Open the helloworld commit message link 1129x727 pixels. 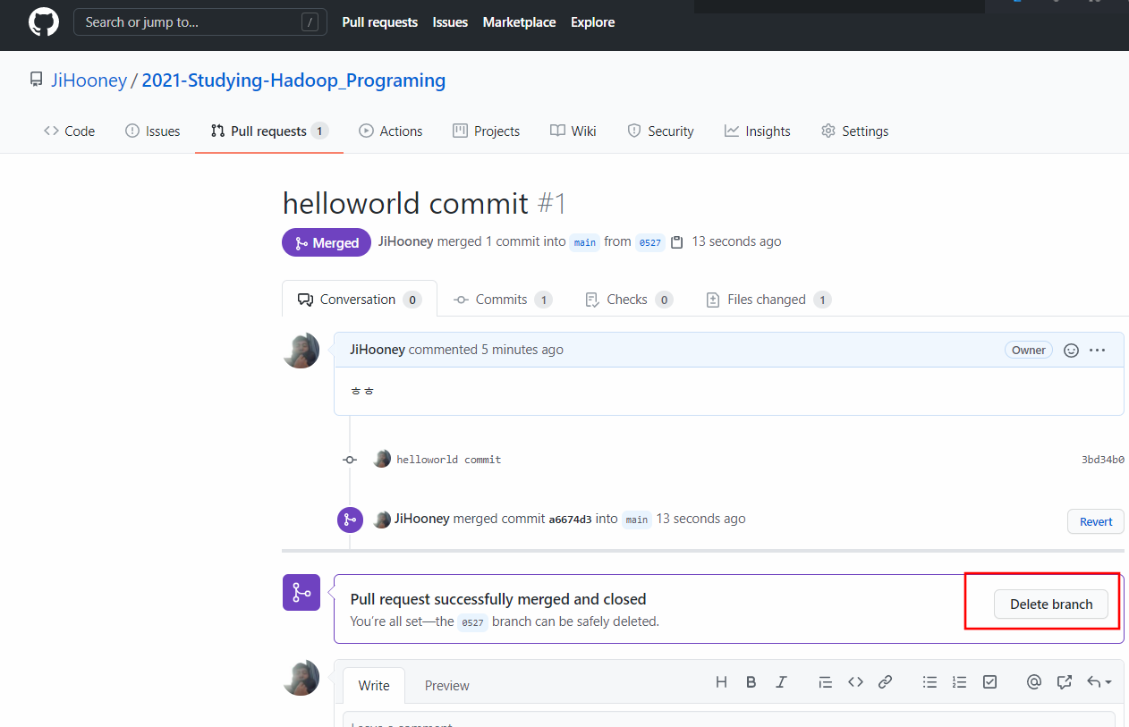(449, 460)
